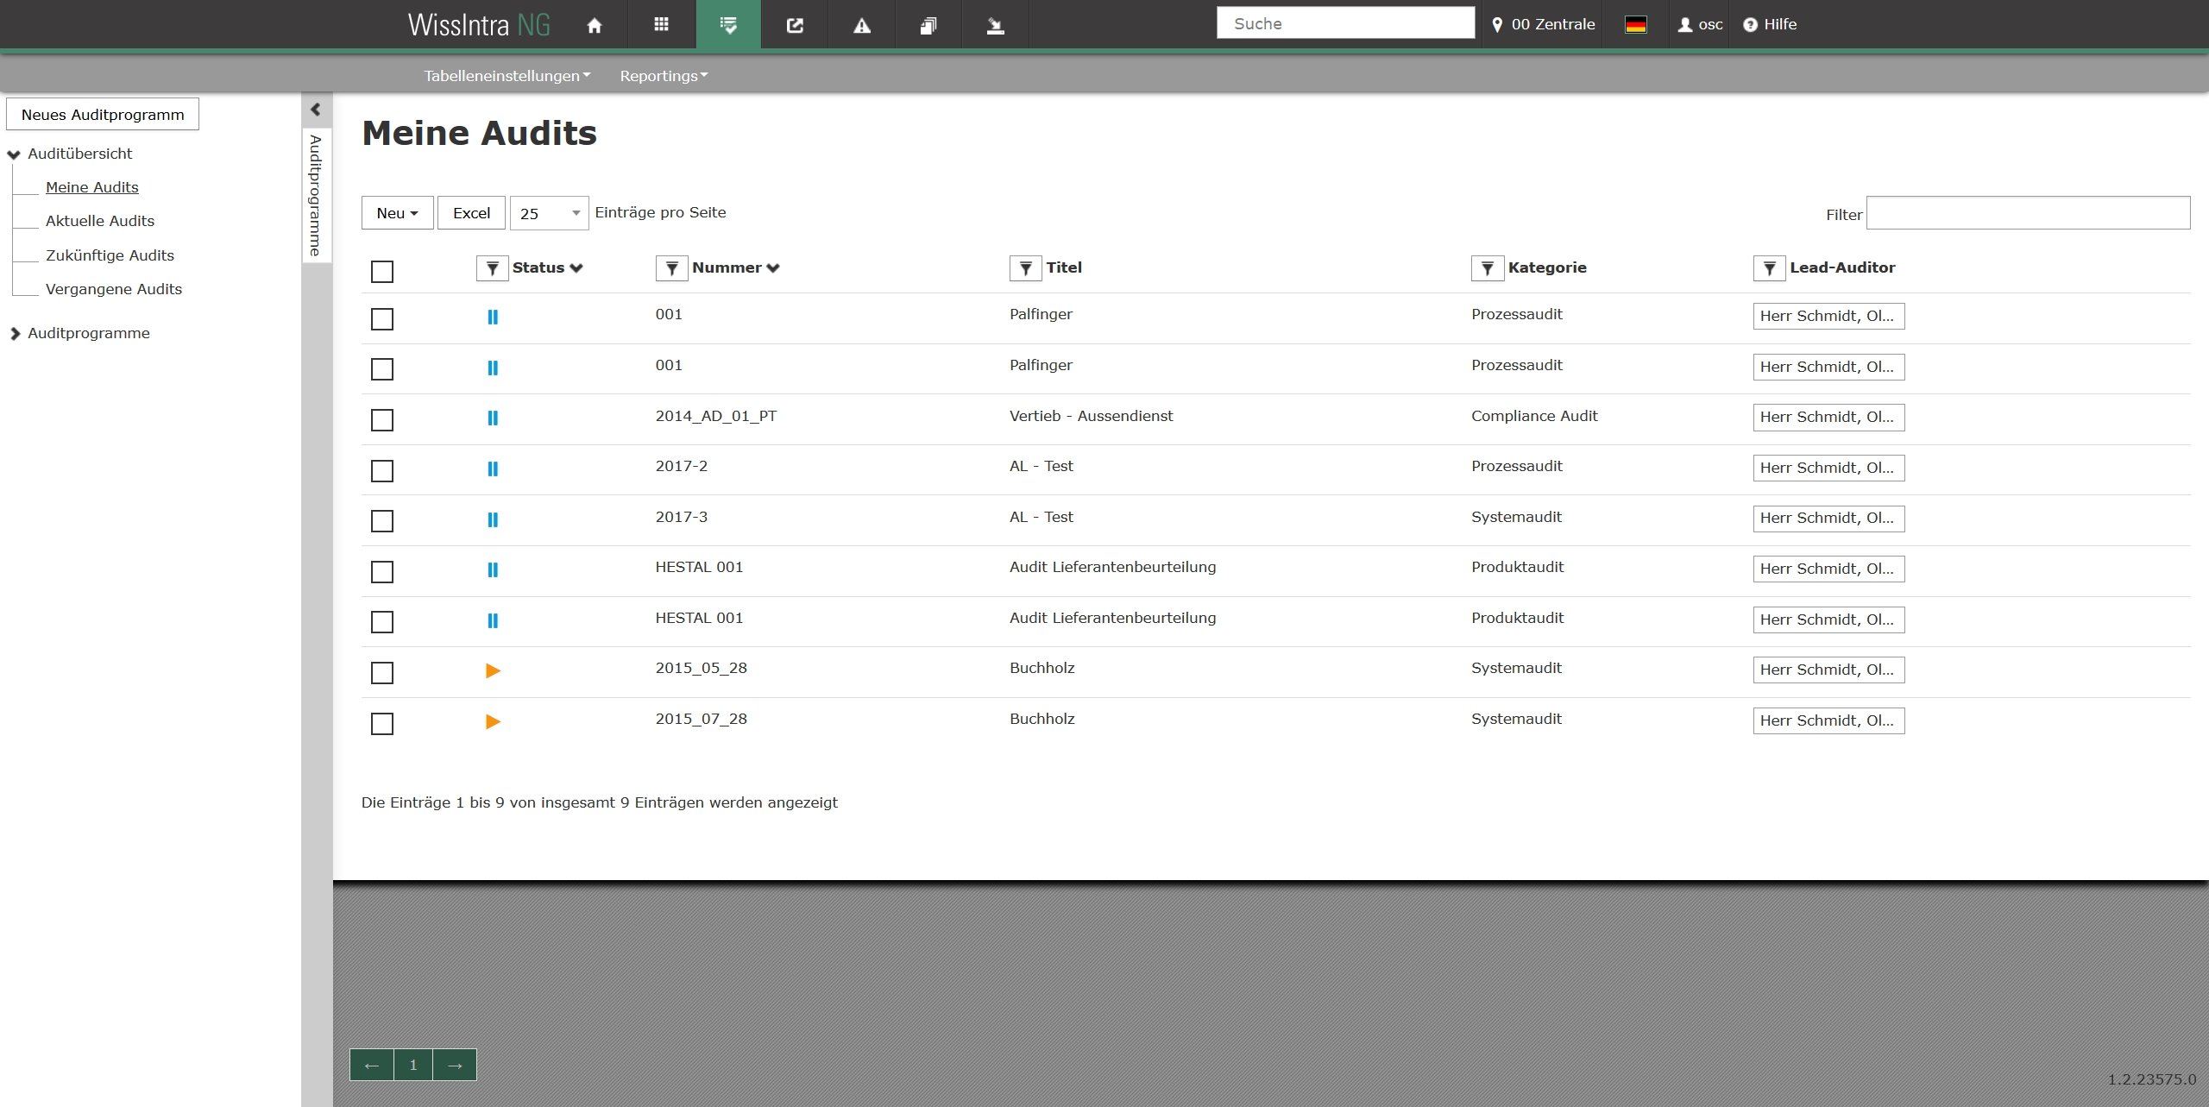Screen dimensions: 2209x1107
Task: Expand the Auditprogramme tree node
Action: point(15,334)
